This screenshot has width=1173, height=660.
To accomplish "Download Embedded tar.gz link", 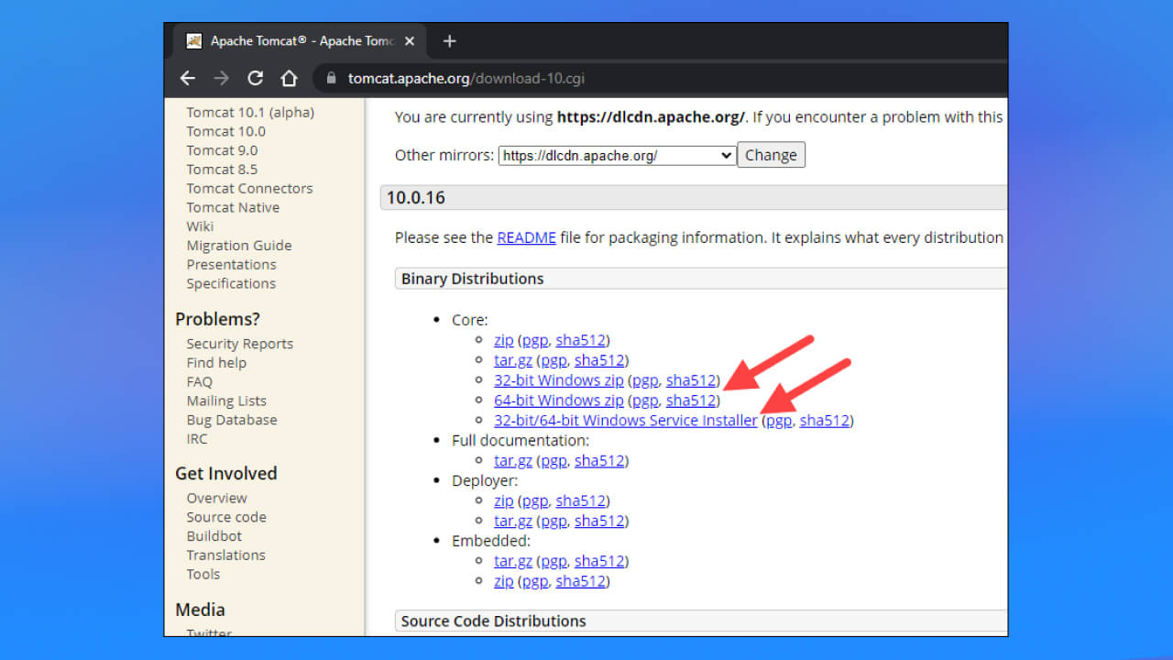I will pyautogui.click(x=513, y=561).
